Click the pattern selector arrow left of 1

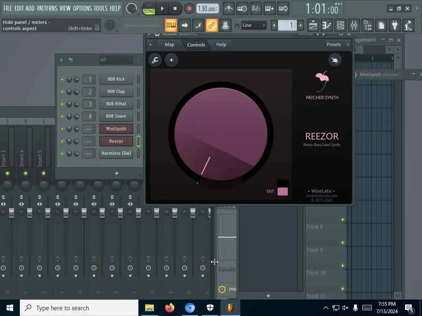(x=274, y=26)
